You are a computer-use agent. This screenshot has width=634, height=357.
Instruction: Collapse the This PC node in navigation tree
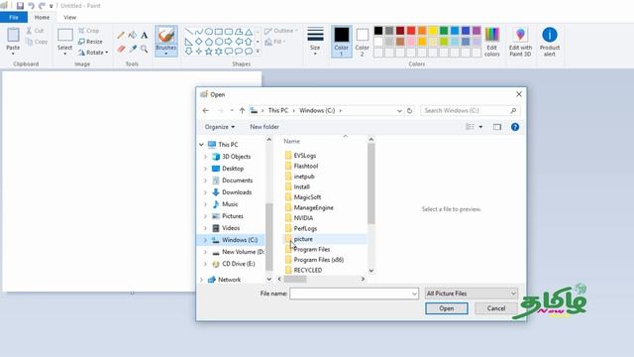tap(201, 145)
